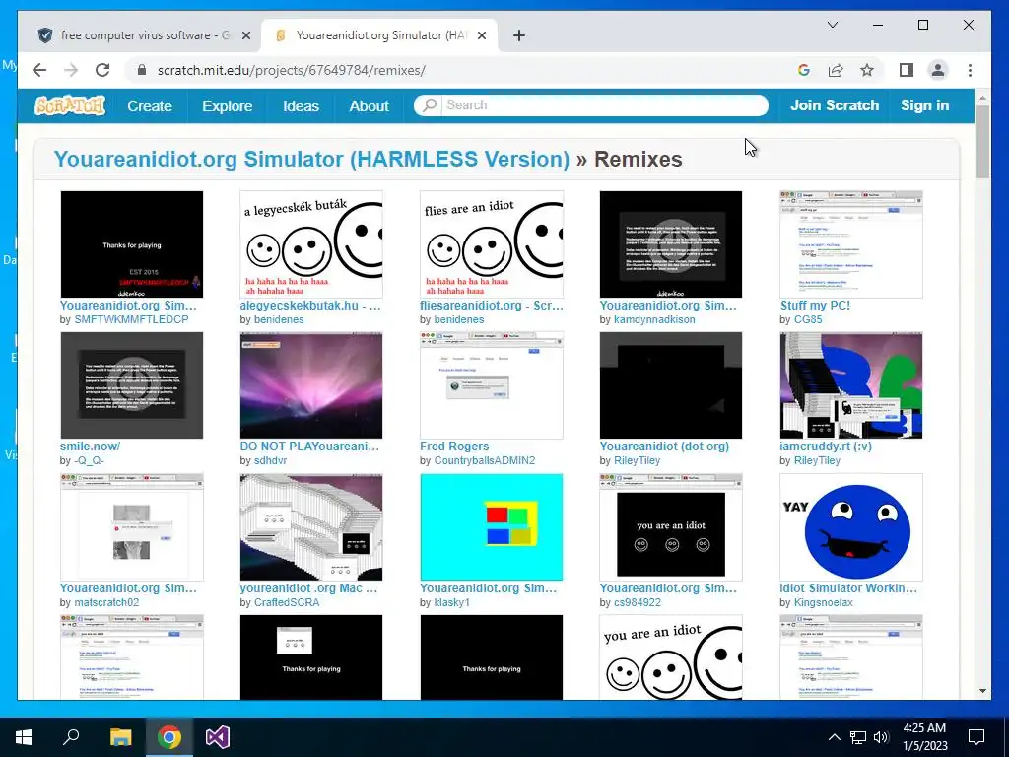The height and width of the screenshot is (757, 1009).
Task: Open the notification center icon
Action: point(976,737)
